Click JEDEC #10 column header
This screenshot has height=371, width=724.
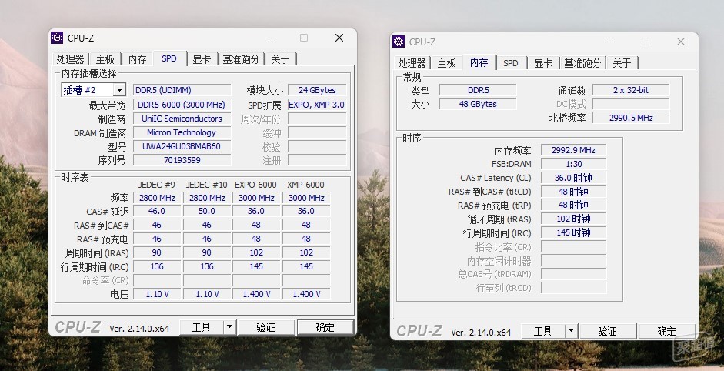206,184
